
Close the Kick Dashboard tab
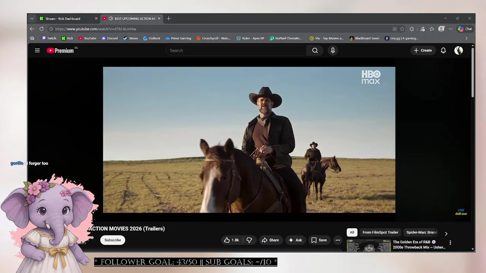tap(96, 19)
